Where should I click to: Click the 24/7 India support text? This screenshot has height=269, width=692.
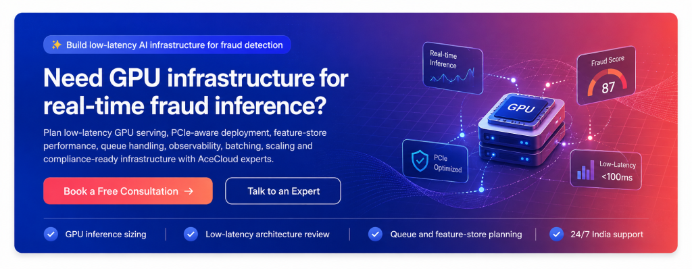(607, 234)
